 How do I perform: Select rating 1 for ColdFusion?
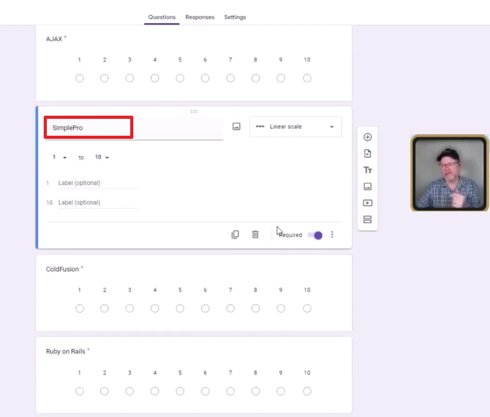[80, 309]
